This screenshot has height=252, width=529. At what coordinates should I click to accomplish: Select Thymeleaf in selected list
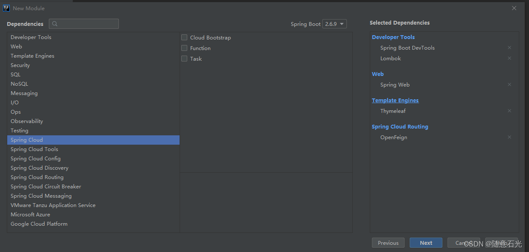393,111
